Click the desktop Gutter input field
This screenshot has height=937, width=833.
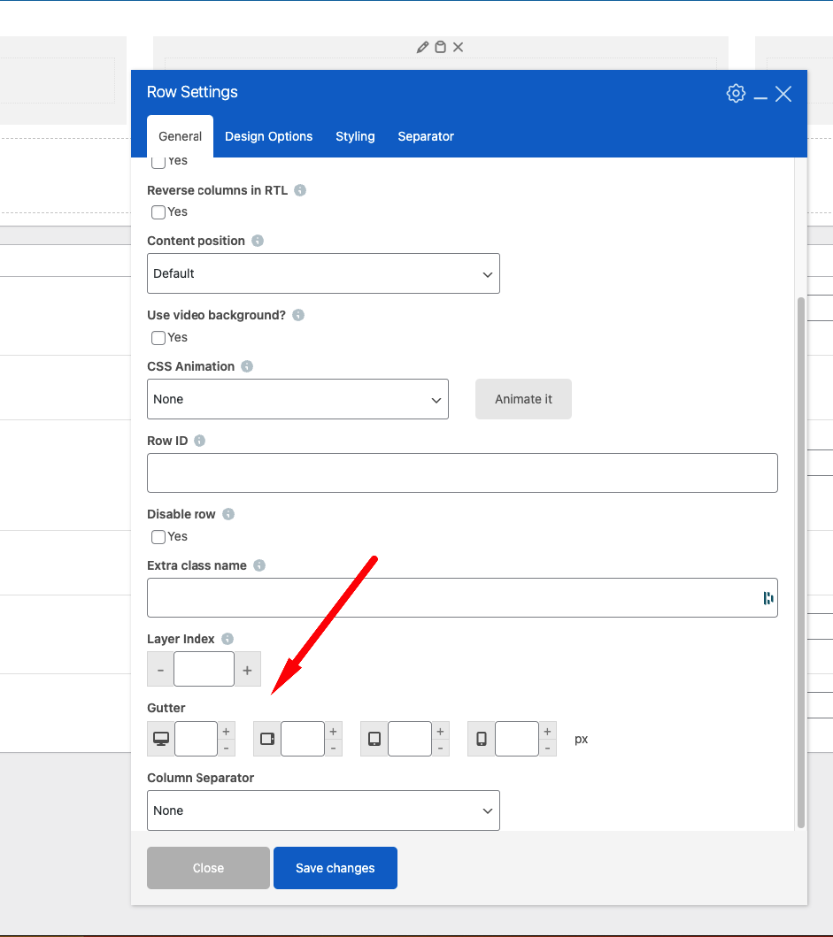pyautogui.click(x=197, y=739)
